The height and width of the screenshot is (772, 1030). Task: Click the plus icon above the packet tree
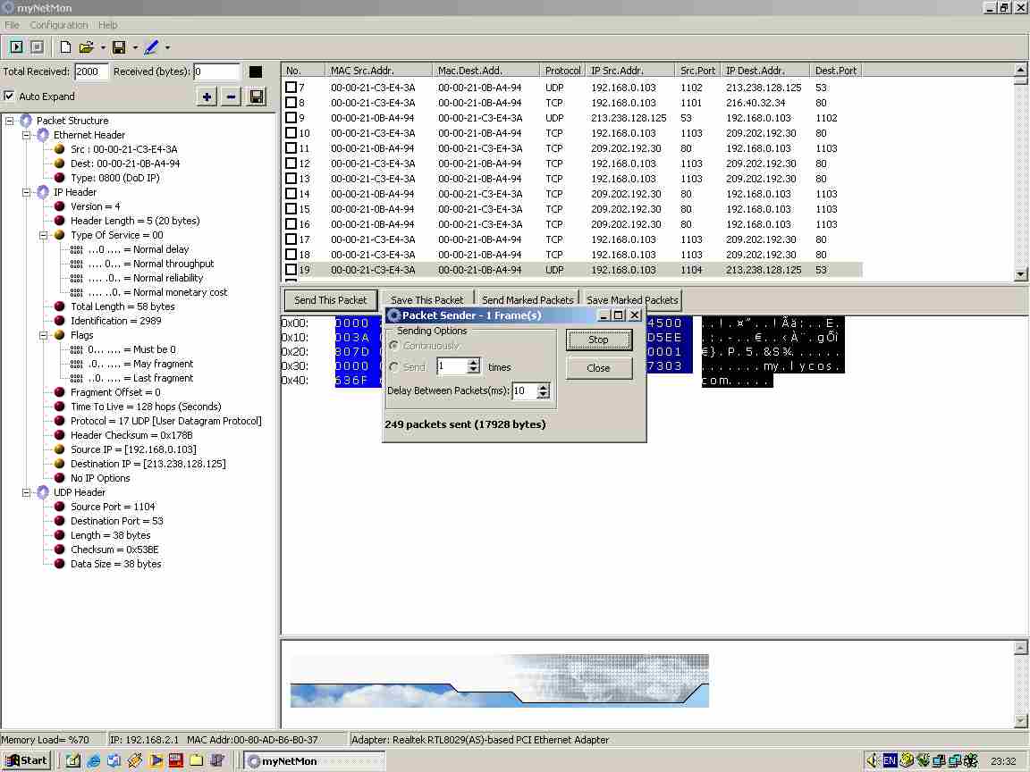207,96
